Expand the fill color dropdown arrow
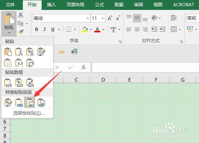This screenshot has height=143, width=199. click(91, 29)
